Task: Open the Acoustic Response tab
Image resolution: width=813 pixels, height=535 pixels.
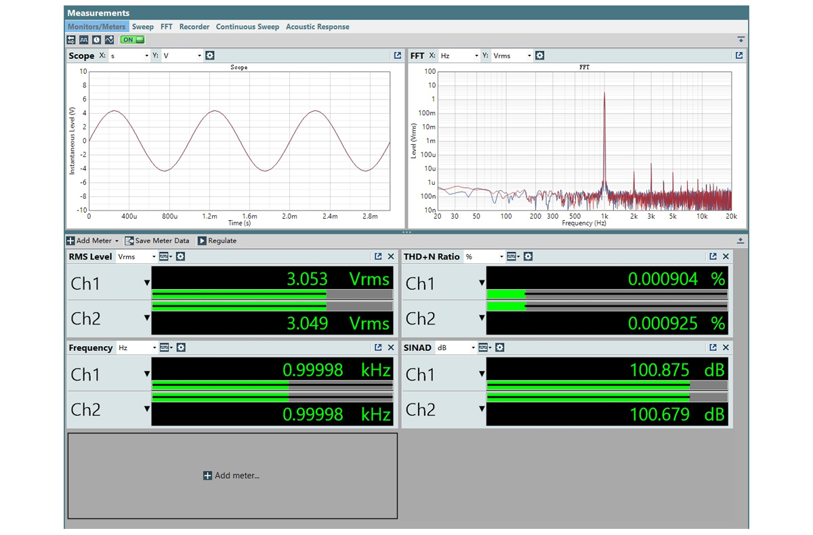Action: tap(318, 26)
